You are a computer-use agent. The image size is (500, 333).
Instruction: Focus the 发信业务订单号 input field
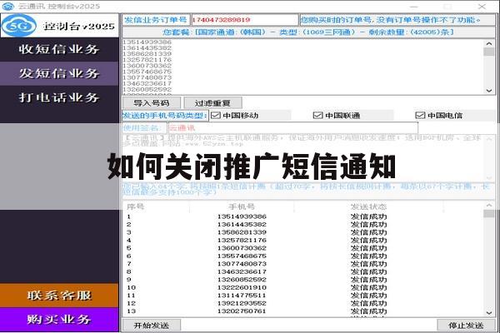pyautogui.click(x=244, y=20)
